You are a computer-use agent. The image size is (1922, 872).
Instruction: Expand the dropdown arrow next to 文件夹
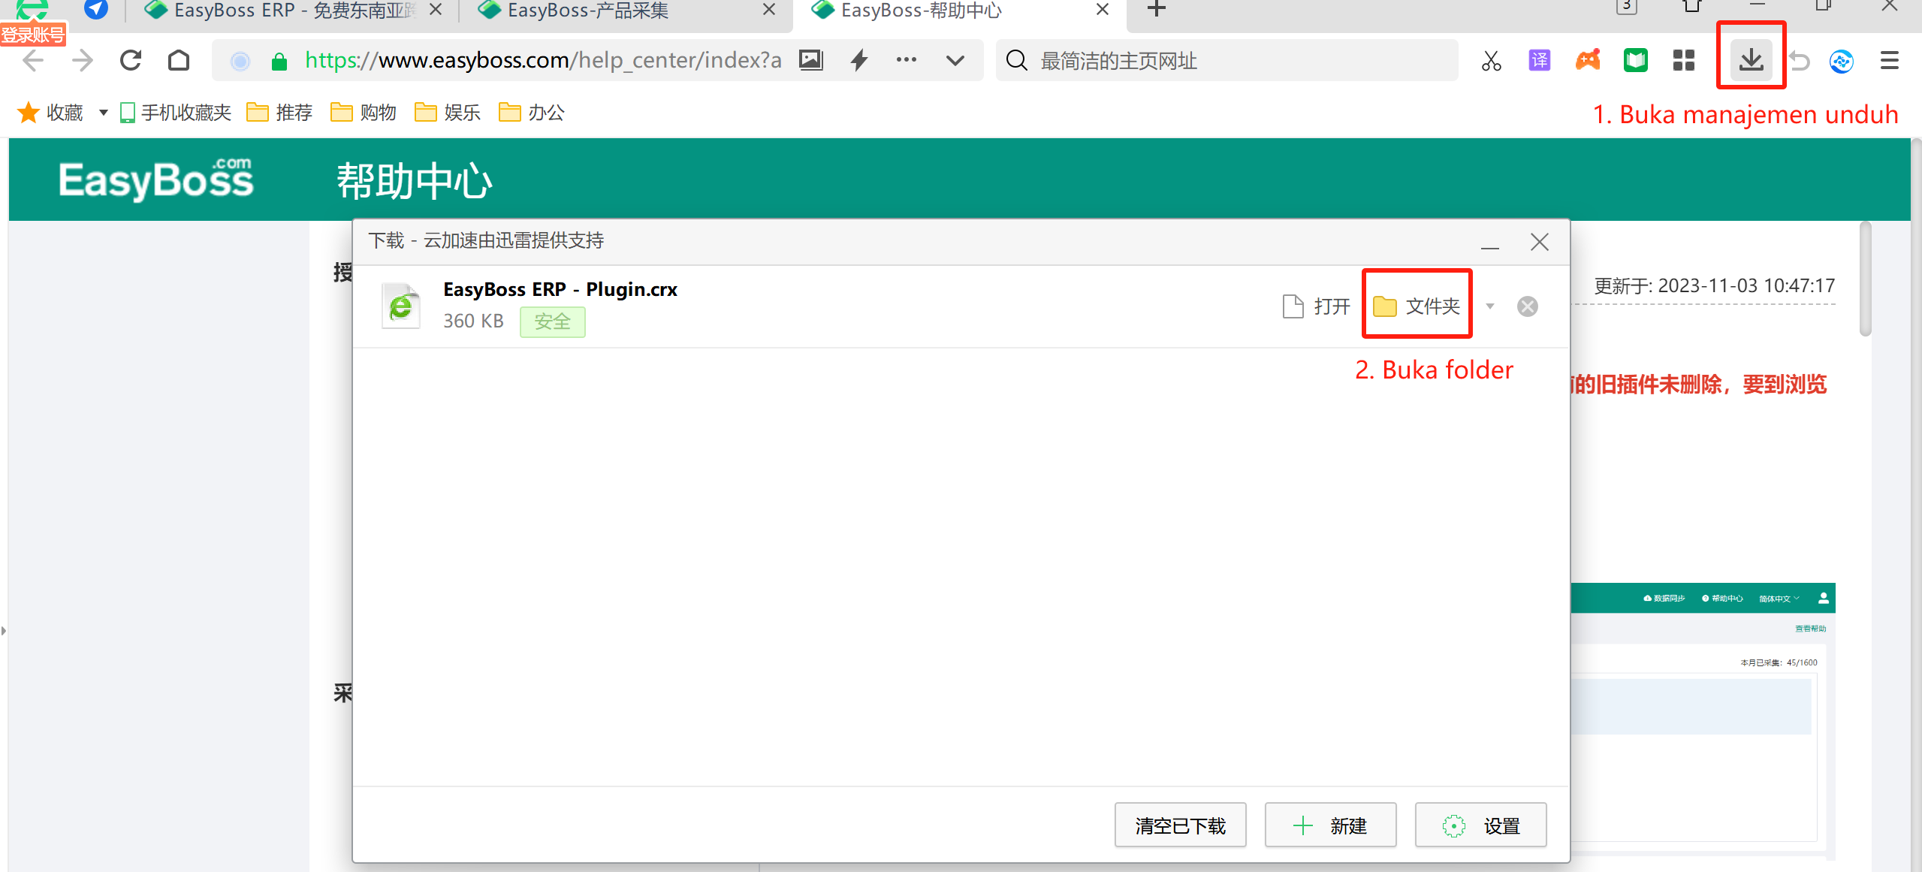pyautogui.click(x=1490, y=306)
